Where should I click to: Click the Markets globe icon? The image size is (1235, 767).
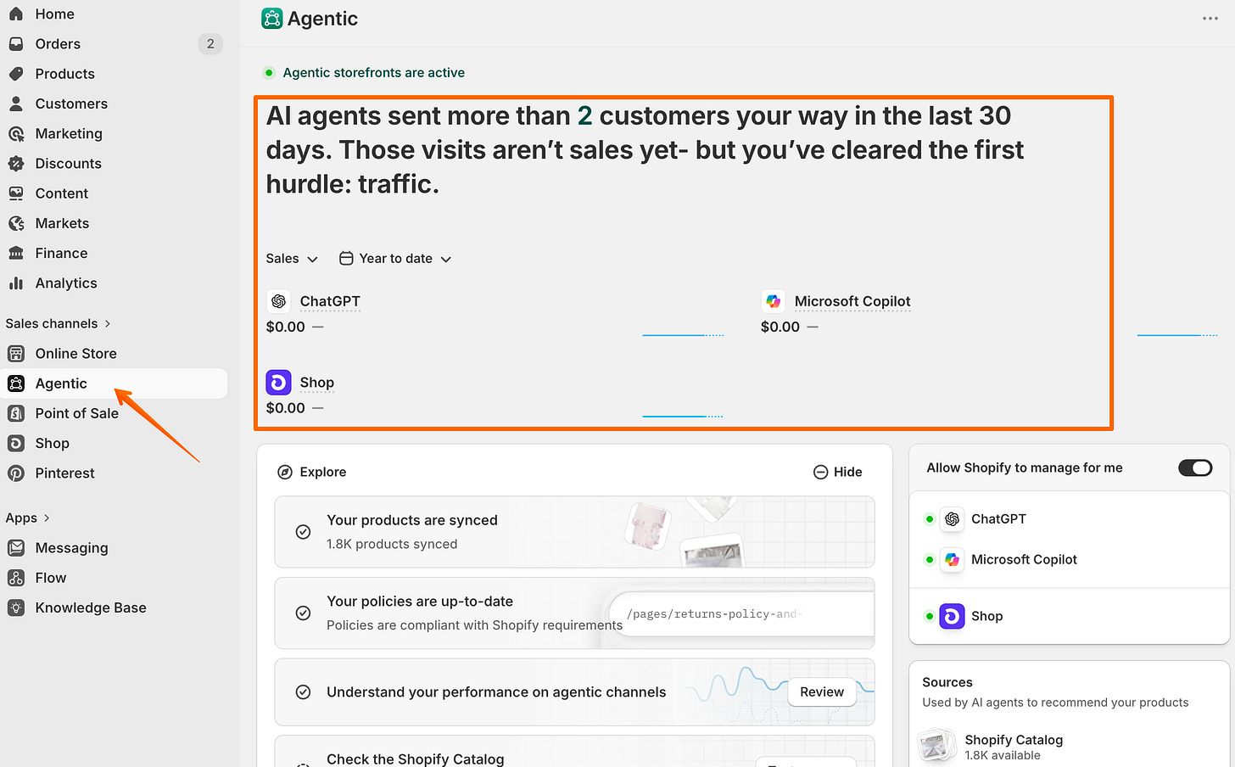pos(16,223)
